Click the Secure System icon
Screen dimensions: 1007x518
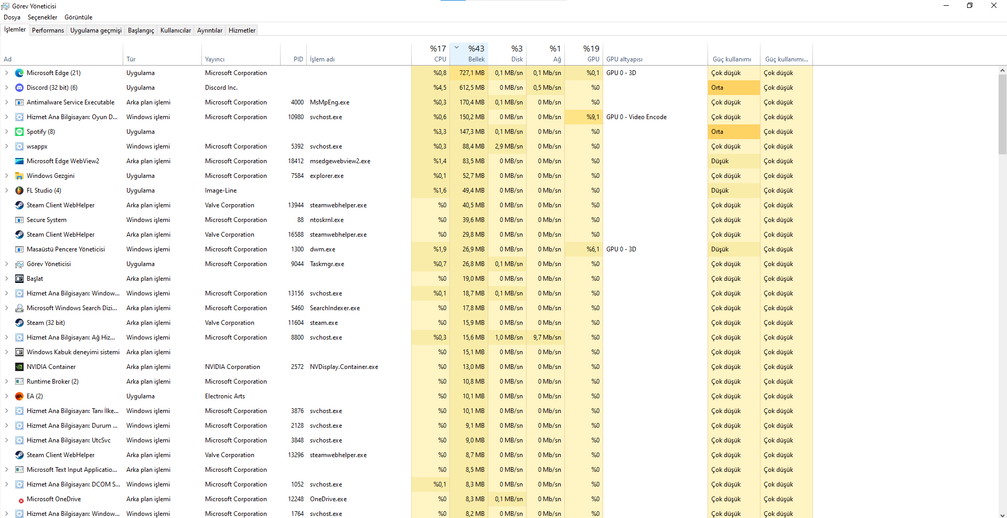(19, 220)
